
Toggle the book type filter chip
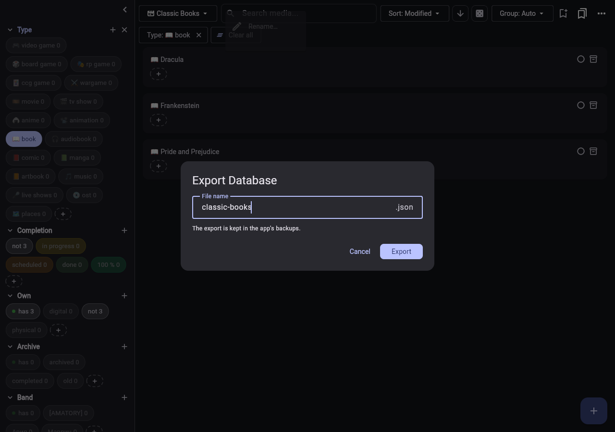coord(24,139)
